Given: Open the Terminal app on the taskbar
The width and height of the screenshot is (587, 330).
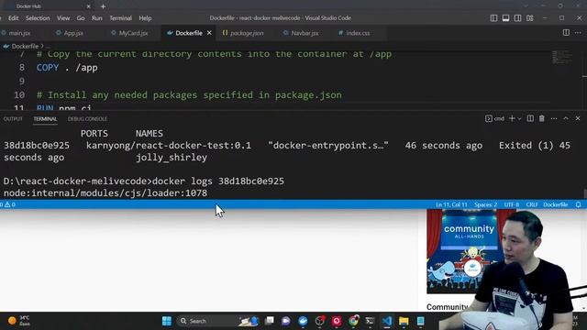Looking at the screenshot, I should pos(370,321).
